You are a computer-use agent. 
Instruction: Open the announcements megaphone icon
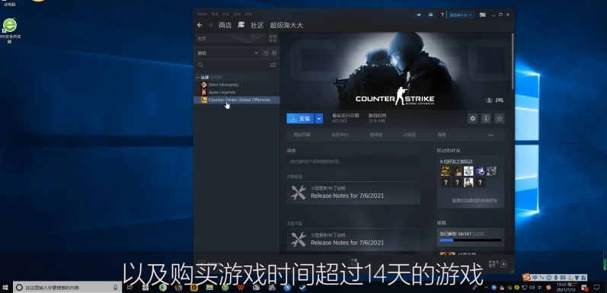pos(418,14)
